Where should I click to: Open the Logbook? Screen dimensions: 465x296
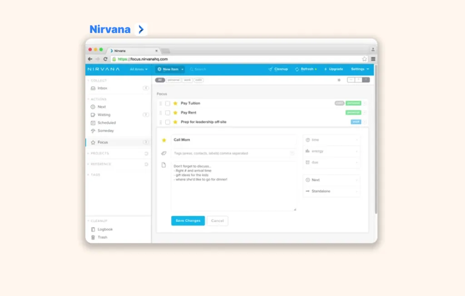tap(103, 229)
